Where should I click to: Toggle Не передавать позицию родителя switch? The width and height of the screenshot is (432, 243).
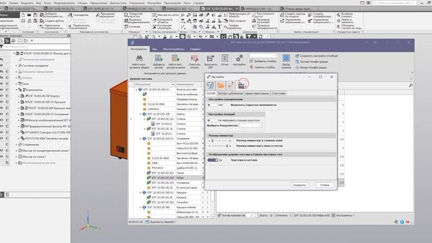click(x=213, y=120)
